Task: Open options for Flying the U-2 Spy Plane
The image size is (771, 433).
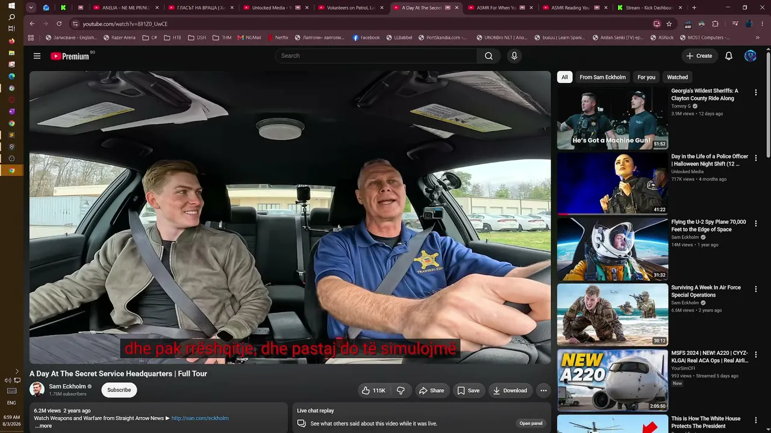Action: pos(756,224)
